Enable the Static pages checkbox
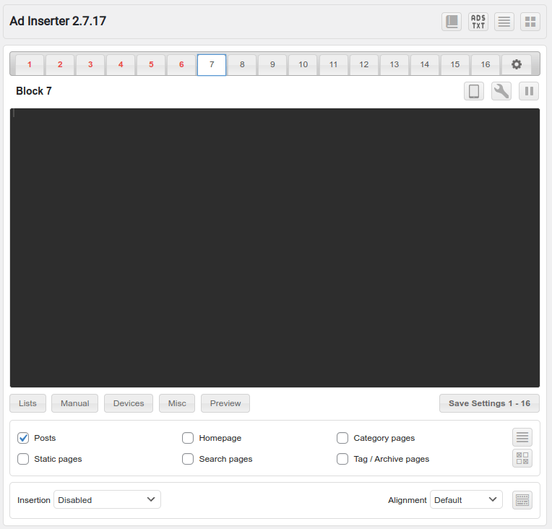The height and width of the screenshot is (529, 552). click(x=23, y=459)
